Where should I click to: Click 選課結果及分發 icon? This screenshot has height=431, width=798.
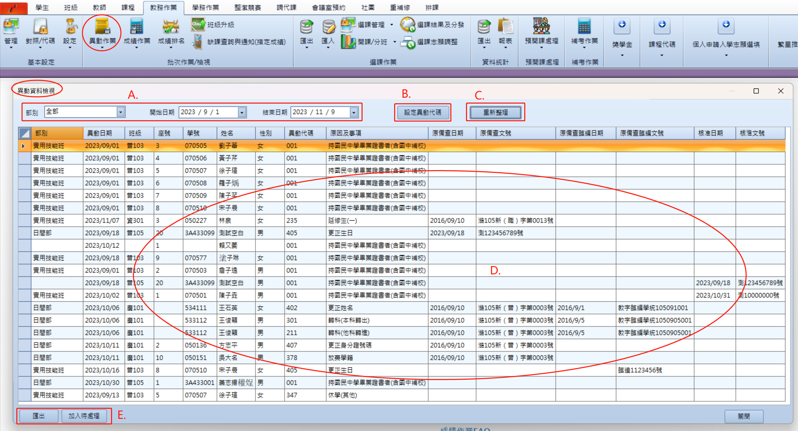click(408, 25)
